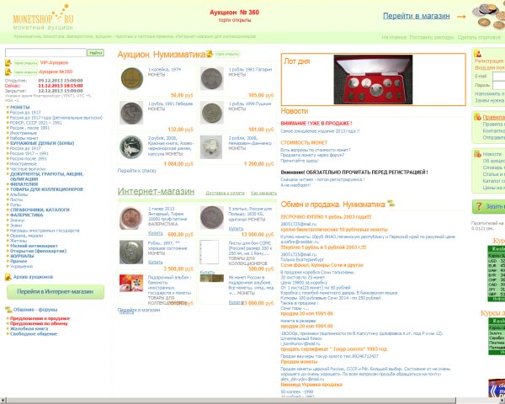Image resolution: width=505 pixels, height=404 pixels.
Task: Select РСФСР, СССР 1921 – 1991 category
Action: click(x=35, y=123)
